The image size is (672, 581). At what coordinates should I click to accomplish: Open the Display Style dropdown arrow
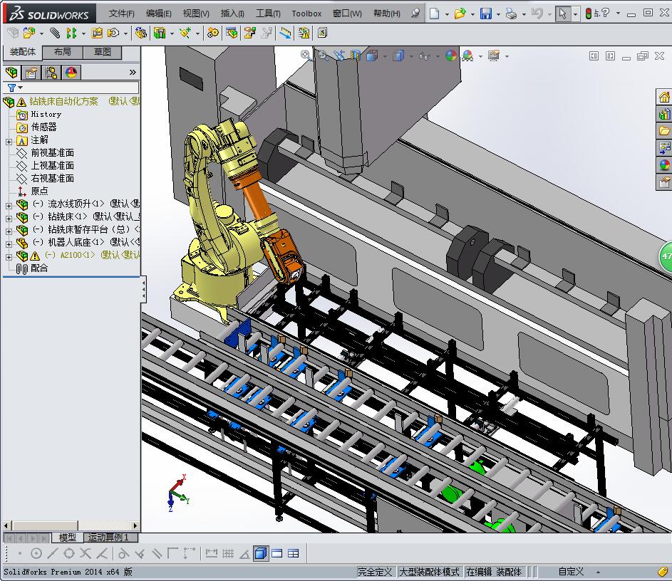tap(410, 56)
